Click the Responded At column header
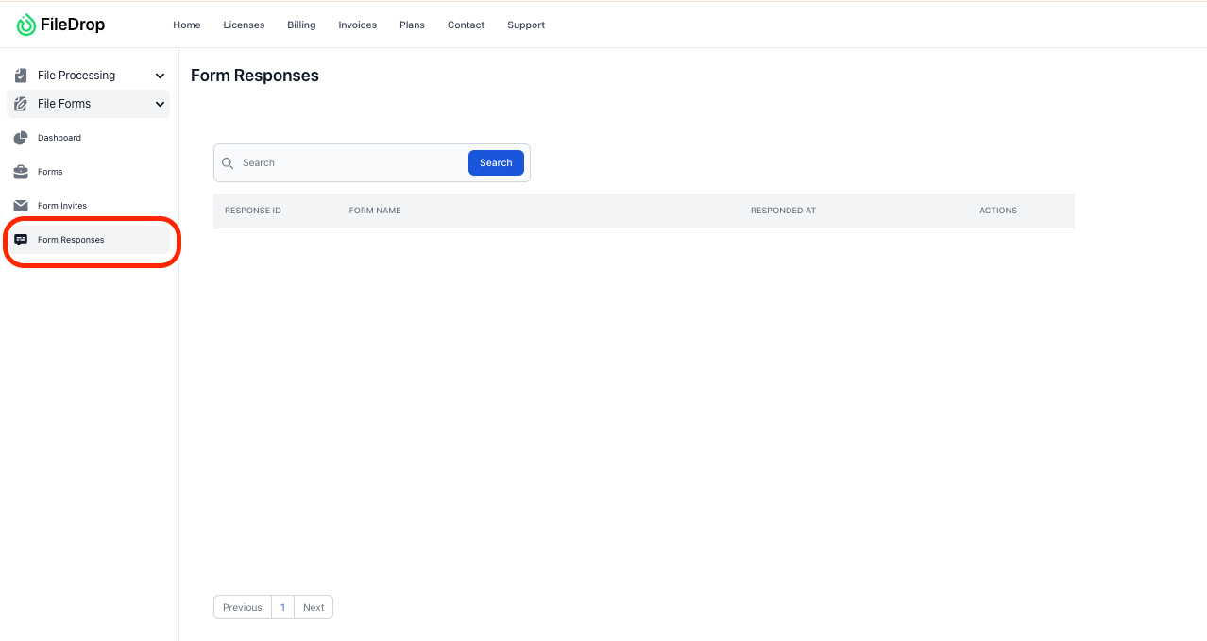This screenshot has height=641, width=1207. (783, 211)
